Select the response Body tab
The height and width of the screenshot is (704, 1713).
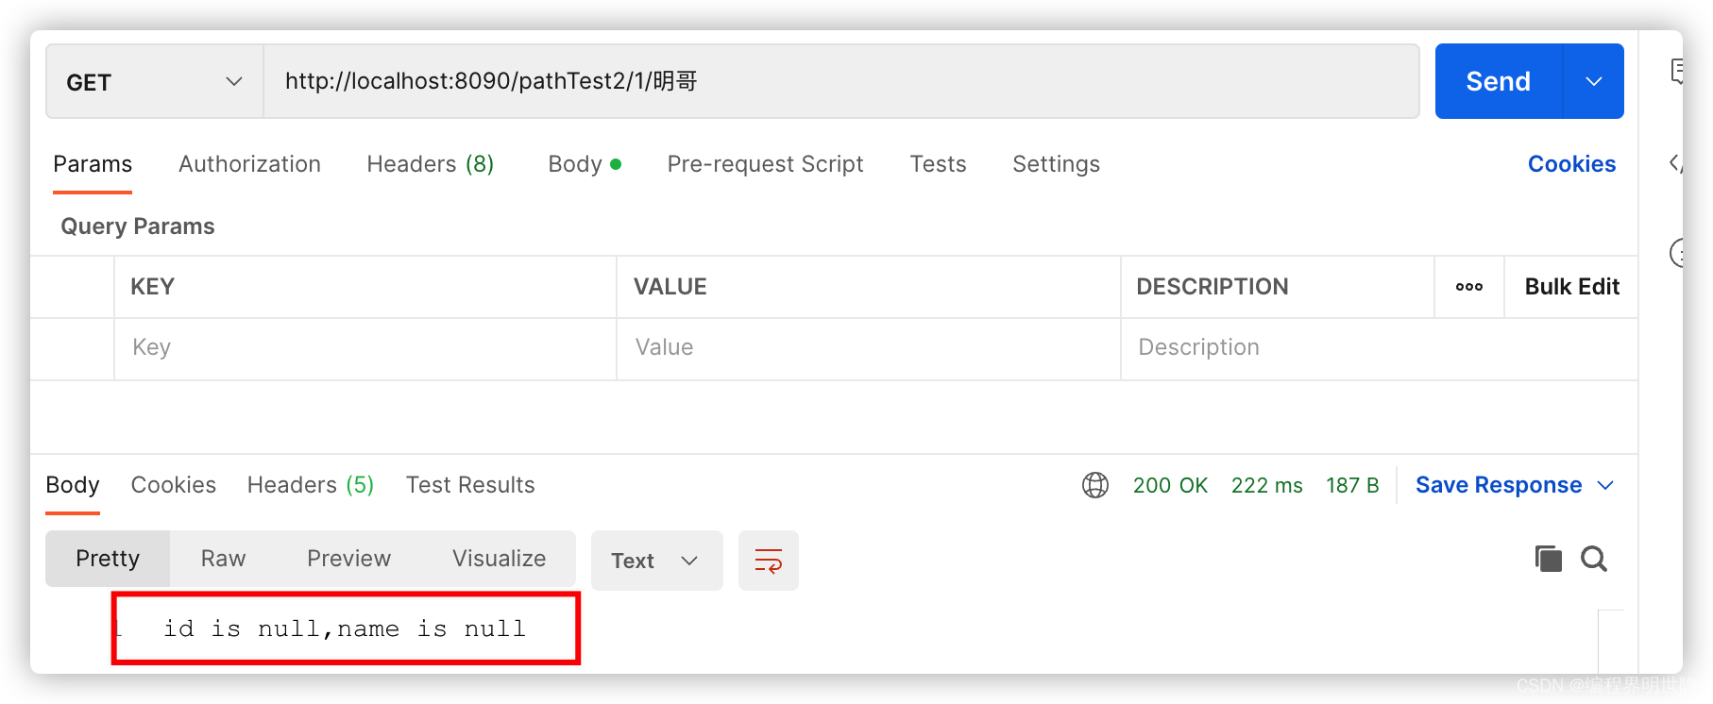click(73, 485)
